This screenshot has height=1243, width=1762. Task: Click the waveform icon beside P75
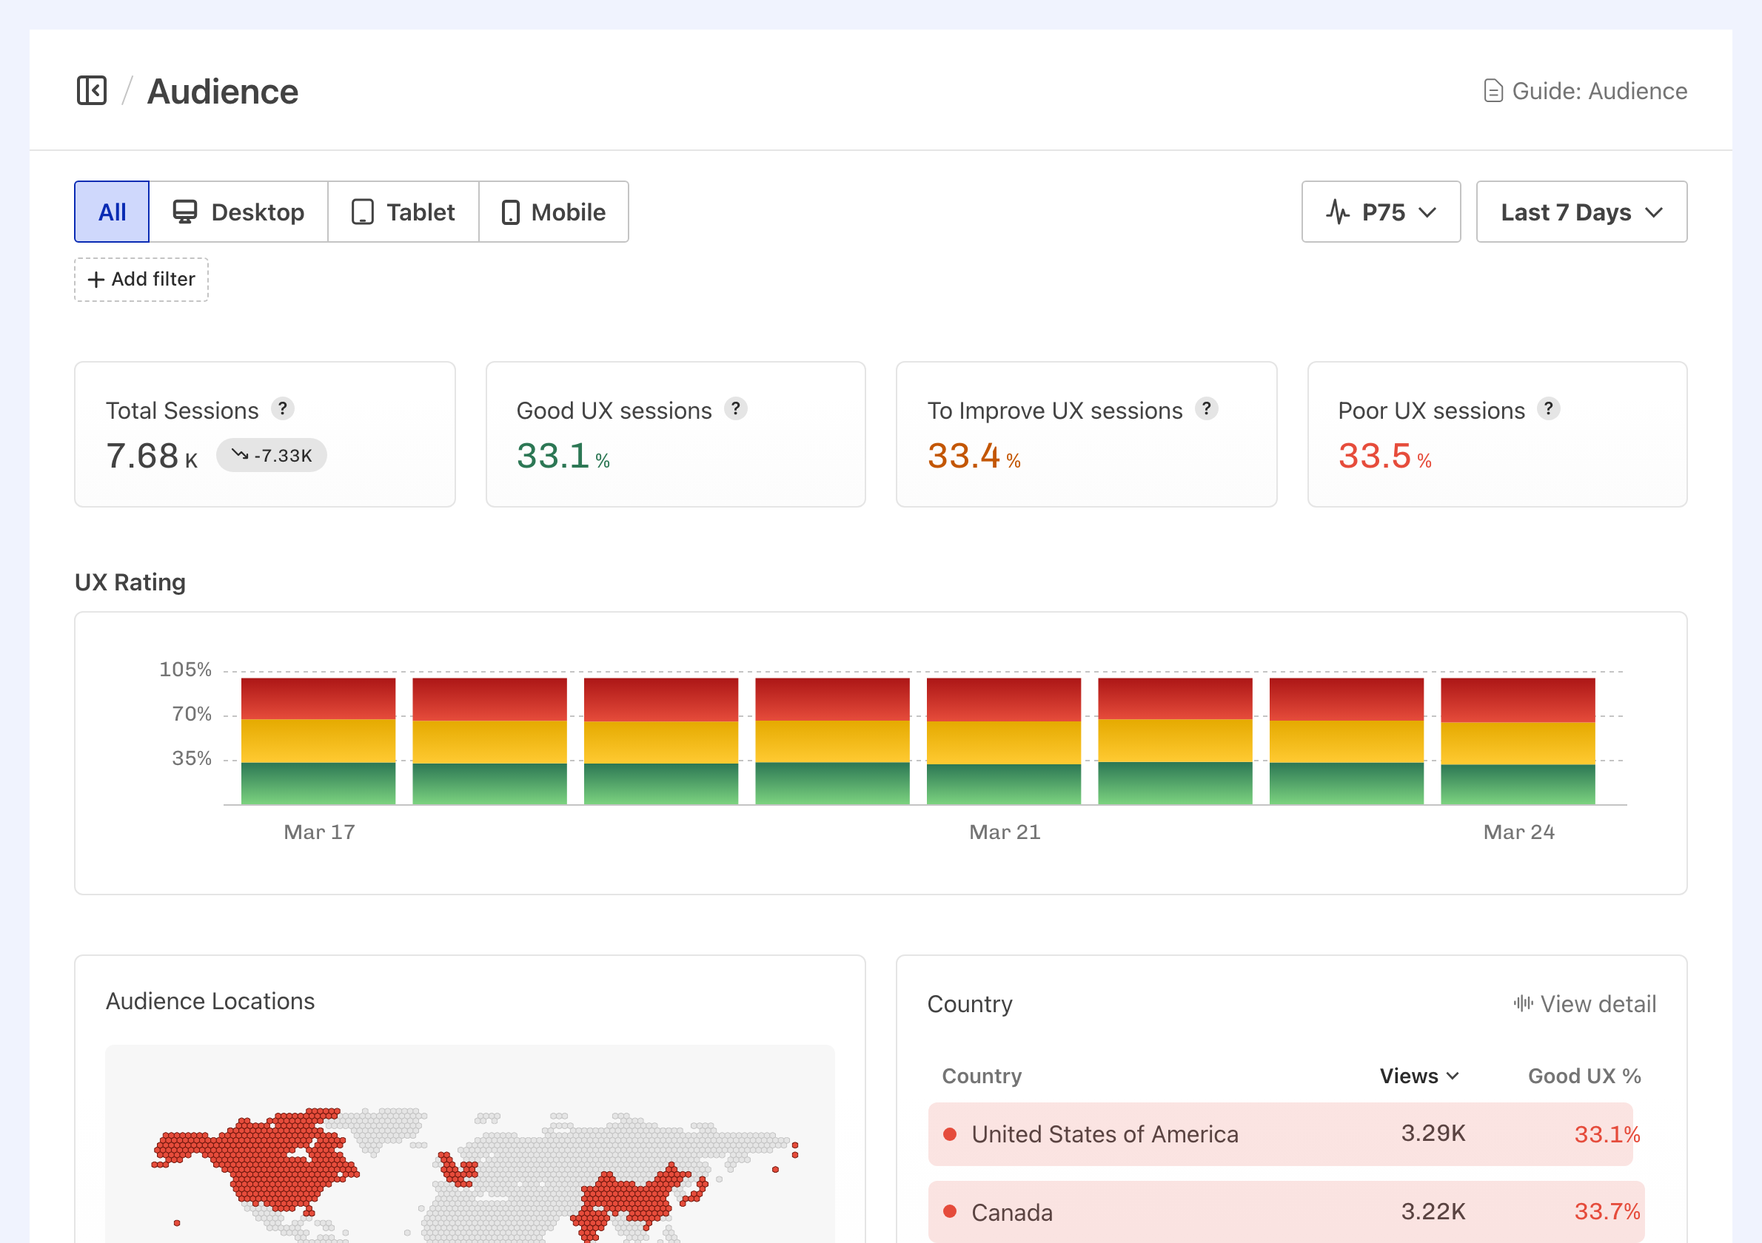tap(1338, 212)
